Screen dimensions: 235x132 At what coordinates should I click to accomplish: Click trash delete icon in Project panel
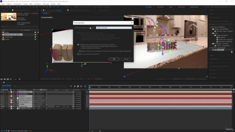point(19,79)
